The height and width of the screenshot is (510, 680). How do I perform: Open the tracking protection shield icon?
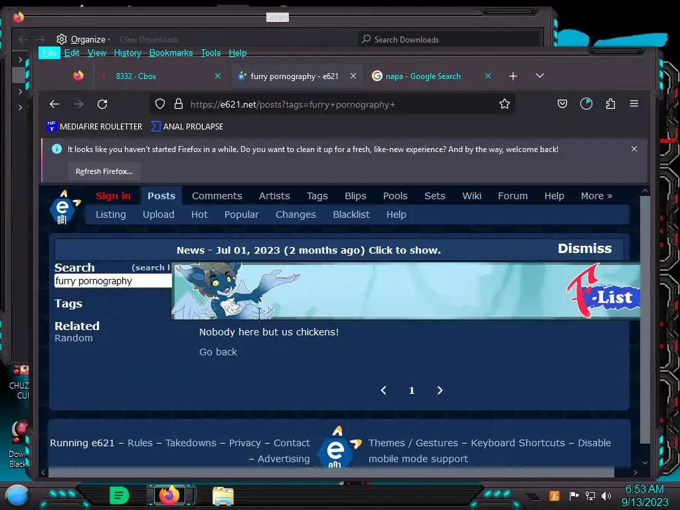pyautogui.click(x=160, y=104)
